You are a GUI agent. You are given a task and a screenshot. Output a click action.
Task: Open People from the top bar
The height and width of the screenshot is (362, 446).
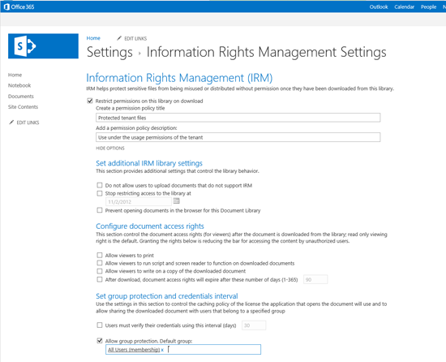pyautogui.click(x=428, y=6)
